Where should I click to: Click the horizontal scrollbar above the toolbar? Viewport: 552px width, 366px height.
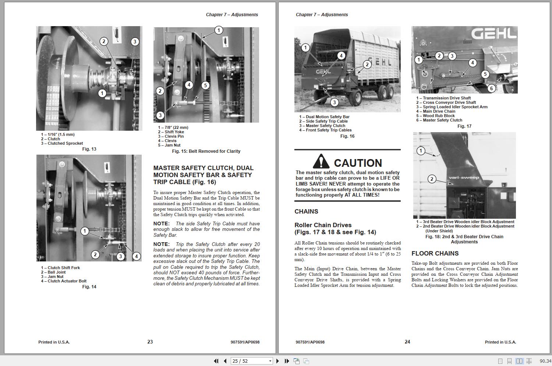click(276, 355)
